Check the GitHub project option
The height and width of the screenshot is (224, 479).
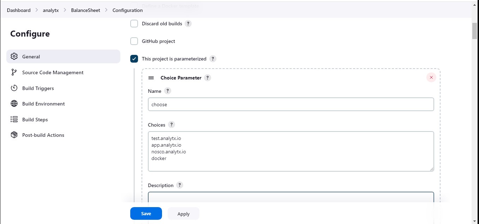pyautogui.click(x=134, y=41)
